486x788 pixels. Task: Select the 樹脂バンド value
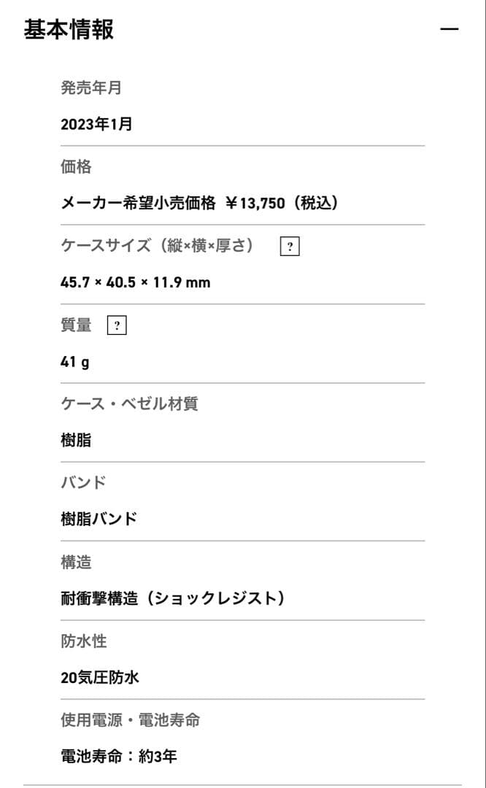point(99,519)
